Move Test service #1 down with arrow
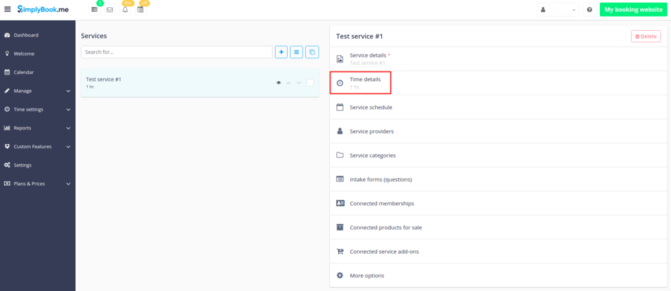The width and height of the screenshot is (671, 291). [299, 83]
